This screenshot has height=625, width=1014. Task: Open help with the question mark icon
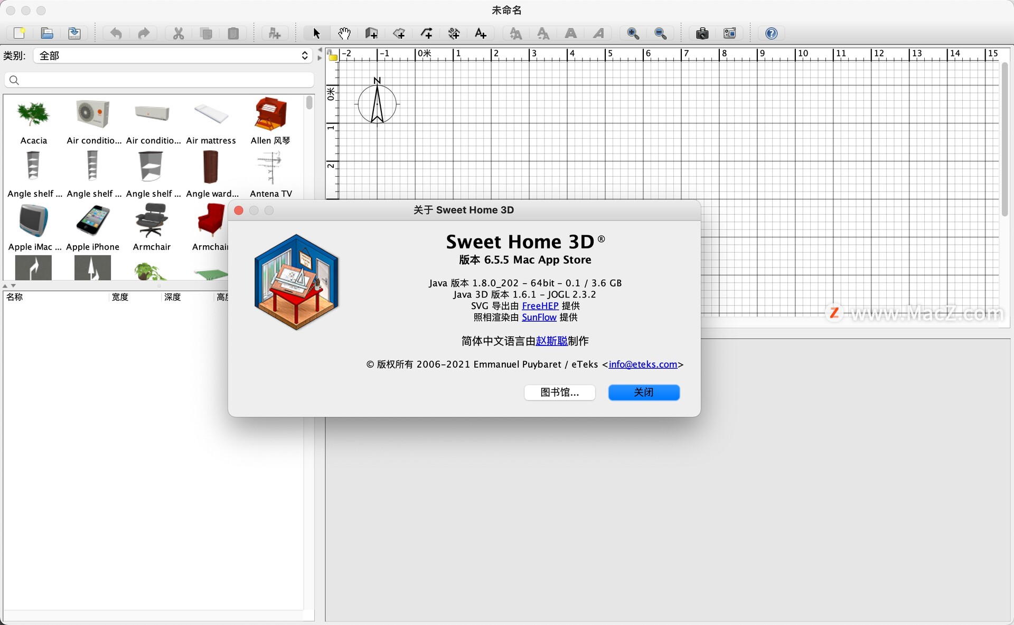(772, 33)
